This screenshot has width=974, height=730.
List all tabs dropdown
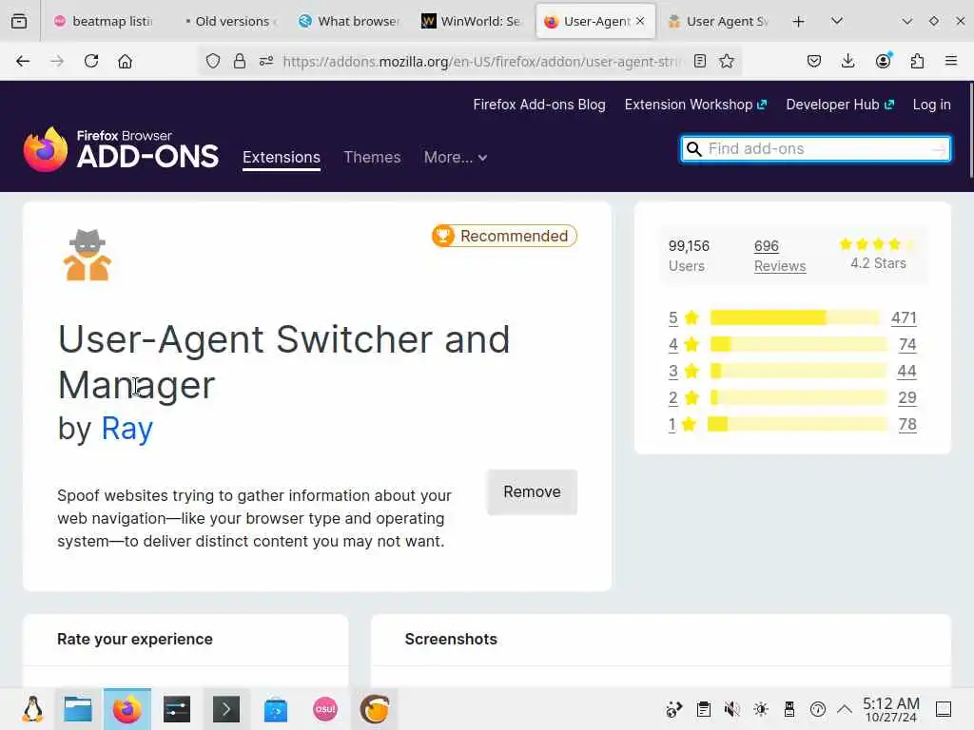tap(837, 21)
